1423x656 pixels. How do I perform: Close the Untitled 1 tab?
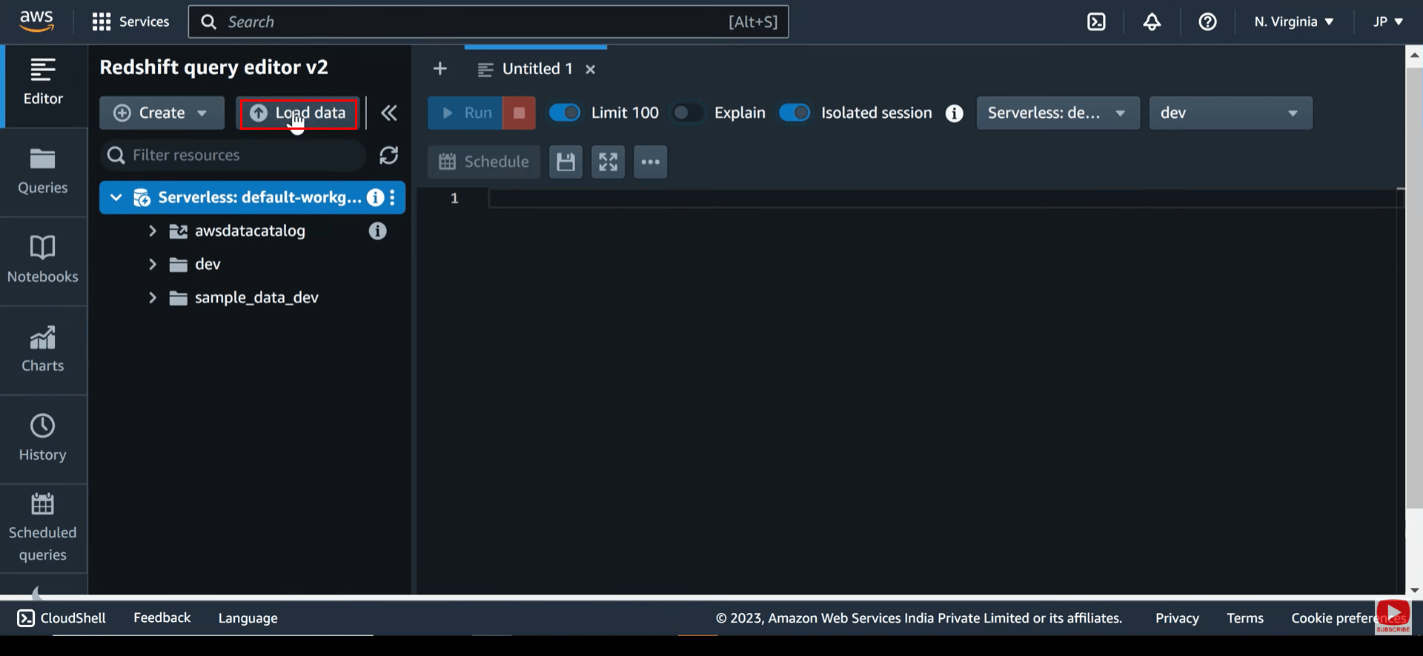591,69
